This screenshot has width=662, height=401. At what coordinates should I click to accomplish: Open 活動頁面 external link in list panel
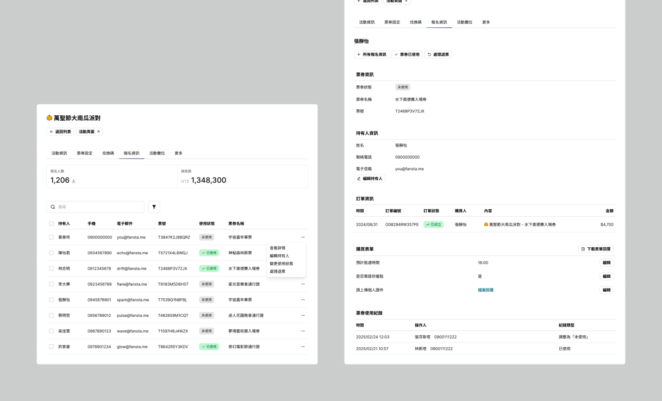click(89, 131)
